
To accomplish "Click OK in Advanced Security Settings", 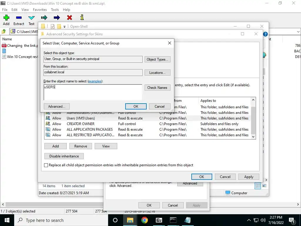I will pos(202,177).
